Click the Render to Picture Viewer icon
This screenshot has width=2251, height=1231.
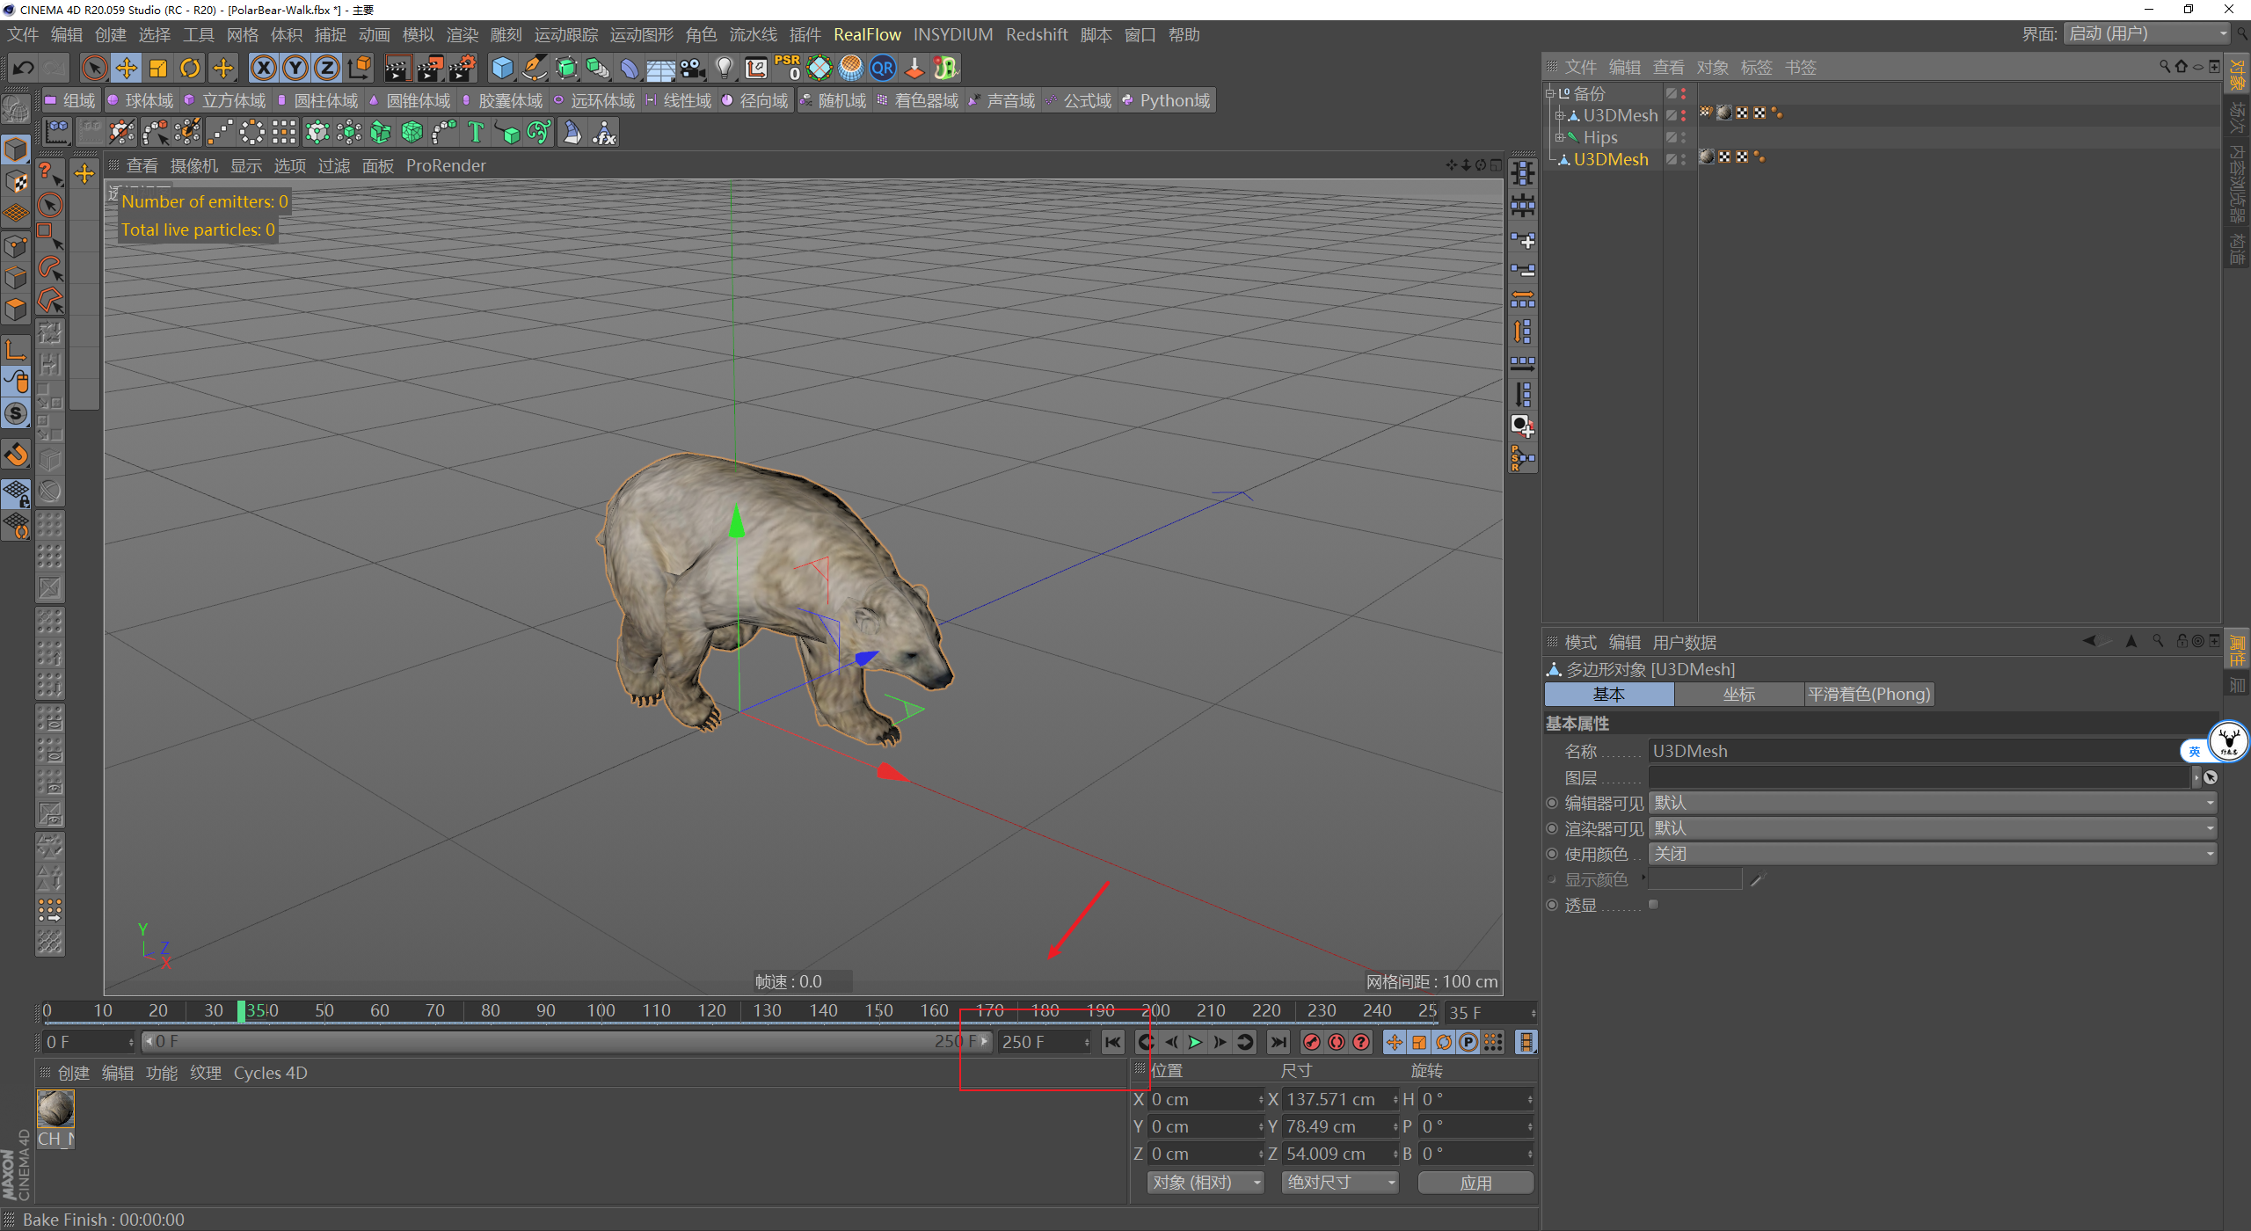(x=429, y=68)
